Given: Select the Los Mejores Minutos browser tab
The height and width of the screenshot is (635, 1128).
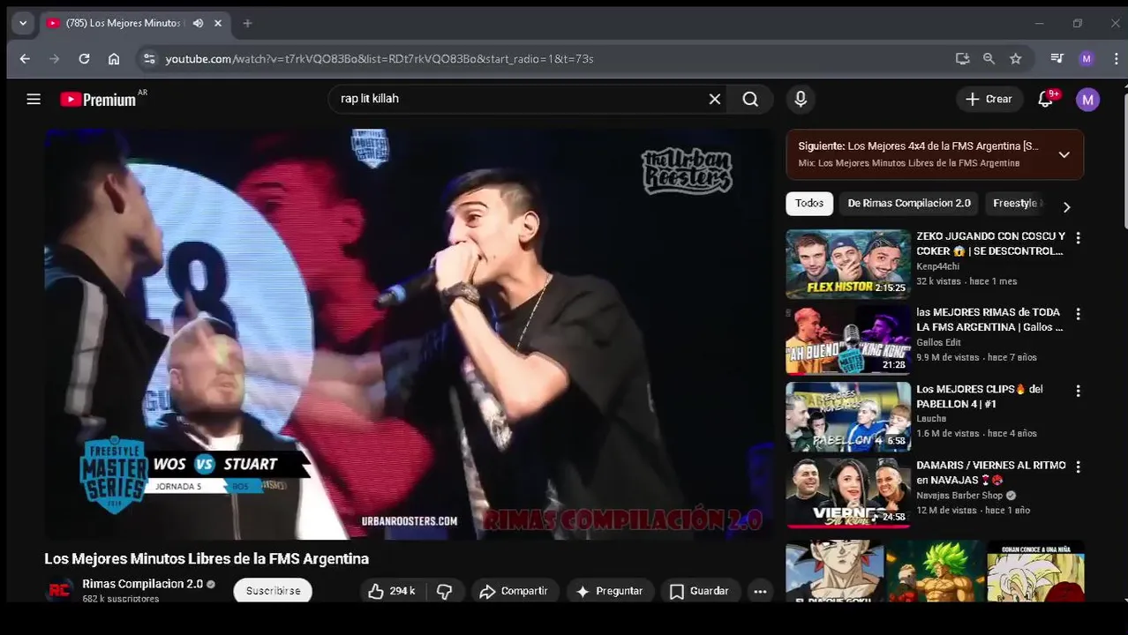Looking at the screenshot, I should pos(135,24).
